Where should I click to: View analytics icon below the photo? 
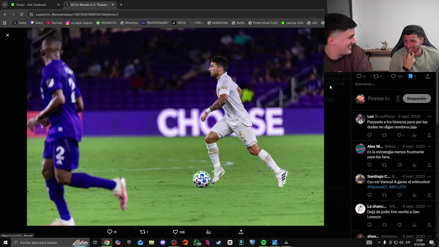pos(208,232)
